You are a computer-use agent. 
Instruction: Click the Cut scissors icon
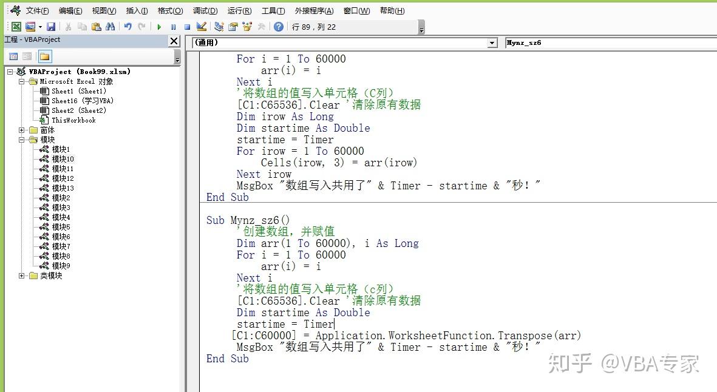(x=68, y=27)
